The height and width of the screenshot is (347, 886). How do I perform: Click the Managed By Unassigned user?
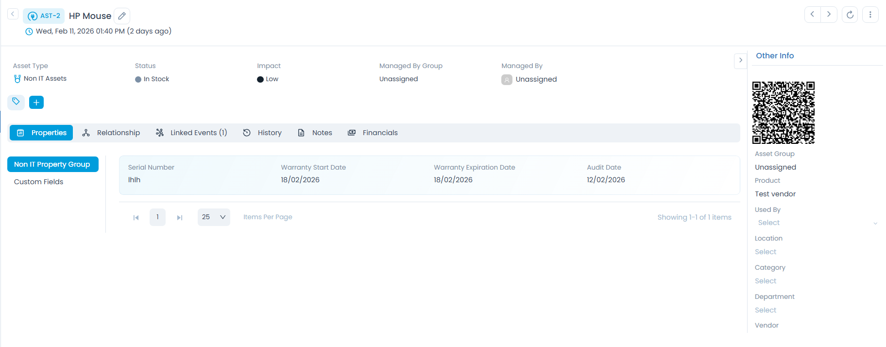(x=529, y=79)
